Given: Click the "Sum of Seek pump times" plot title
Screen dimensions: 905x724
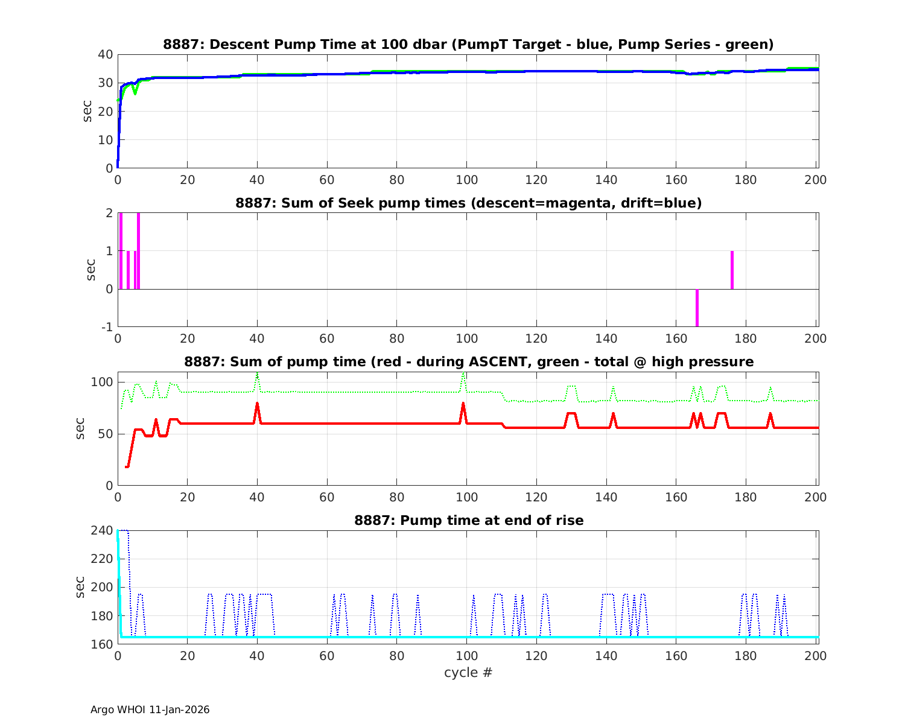Looking at the screenshot, I should pos(468,203).
